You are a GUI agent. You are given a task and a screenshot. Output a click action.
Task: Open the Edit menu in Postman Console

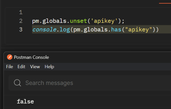21,66
